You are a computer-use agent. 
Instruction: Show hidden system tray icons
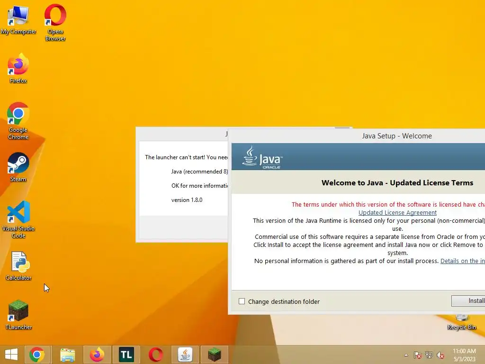406,355
